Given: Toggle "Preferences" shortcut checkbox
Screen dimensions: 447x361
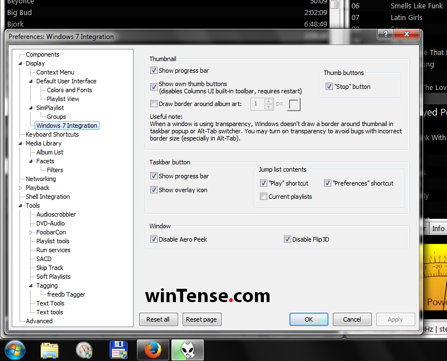Looking at the screenshot, I should tap(327, 183).
